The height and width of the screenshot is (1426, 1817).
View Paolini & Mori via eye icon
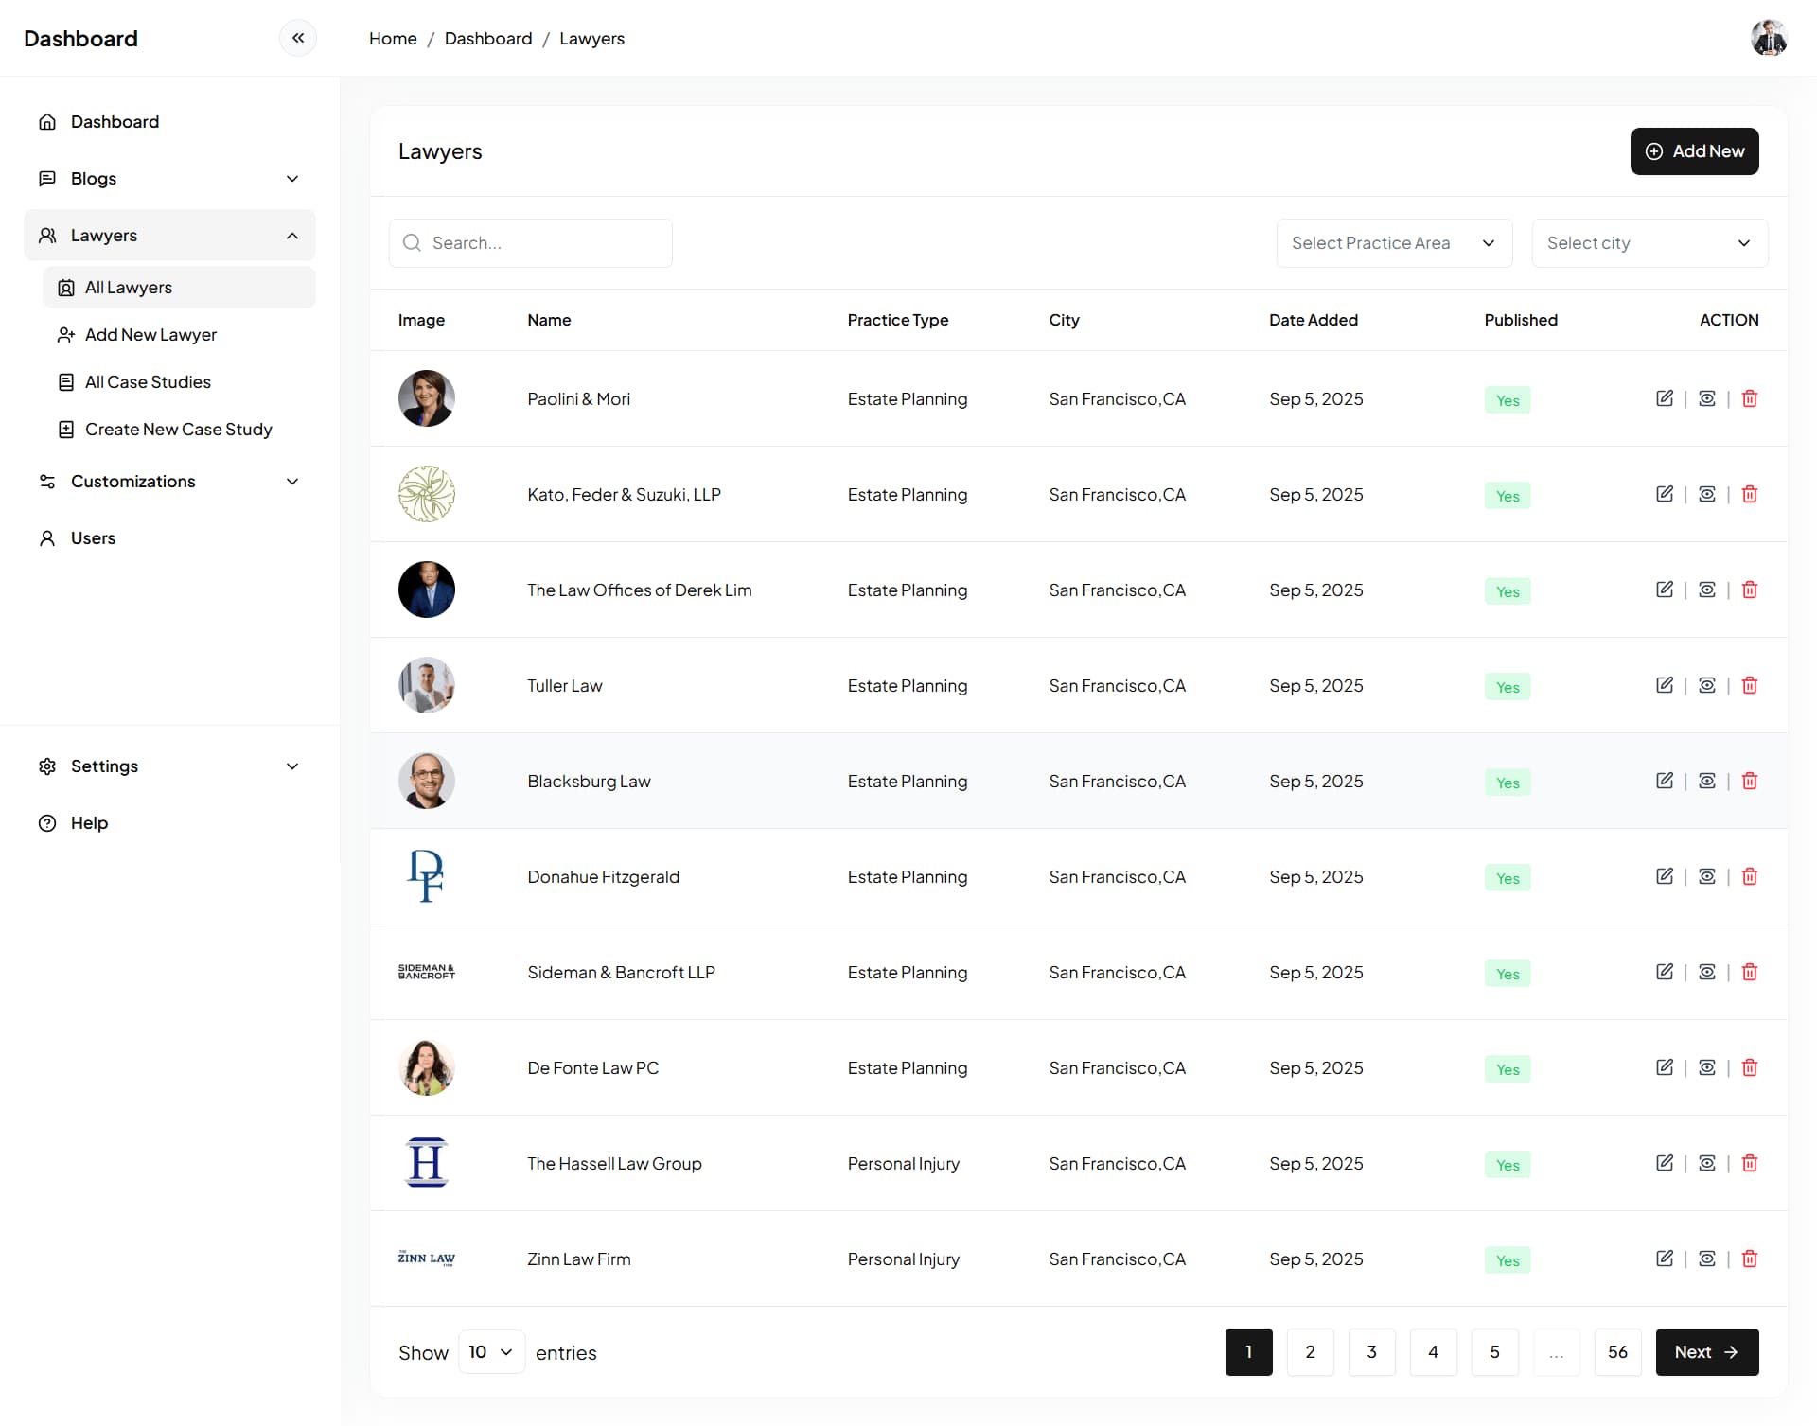(1707, 398)
